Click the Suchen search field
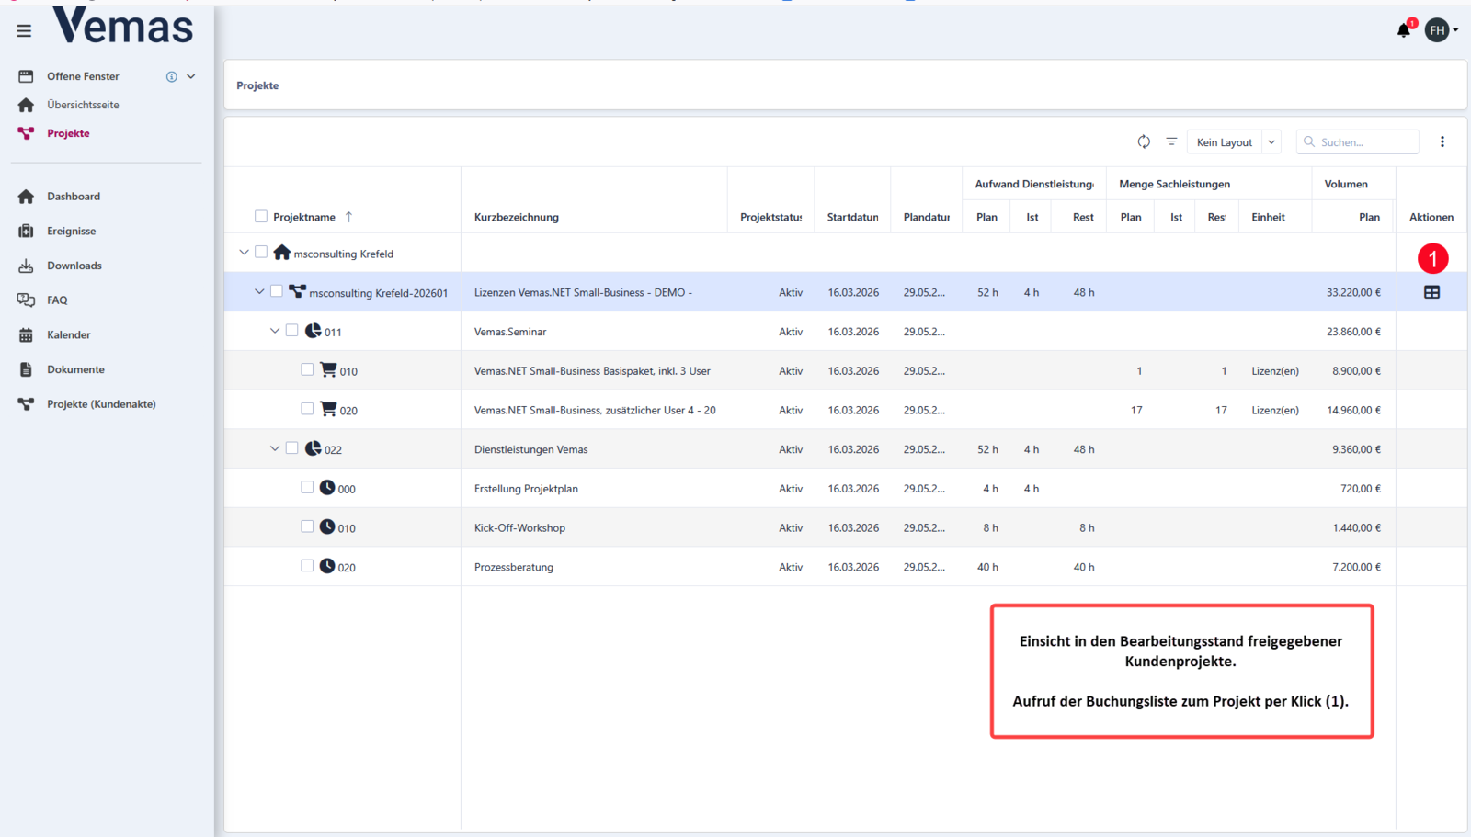The height and width of the screenshot is (837, 1471). coord(1358,142)
